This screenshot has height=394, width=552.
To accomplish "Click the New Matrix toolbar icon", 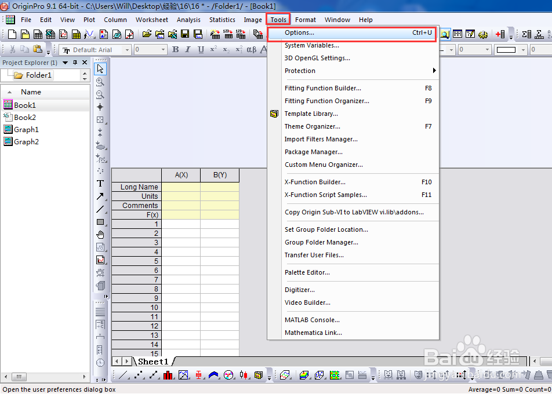I will (x=76, y=34).
